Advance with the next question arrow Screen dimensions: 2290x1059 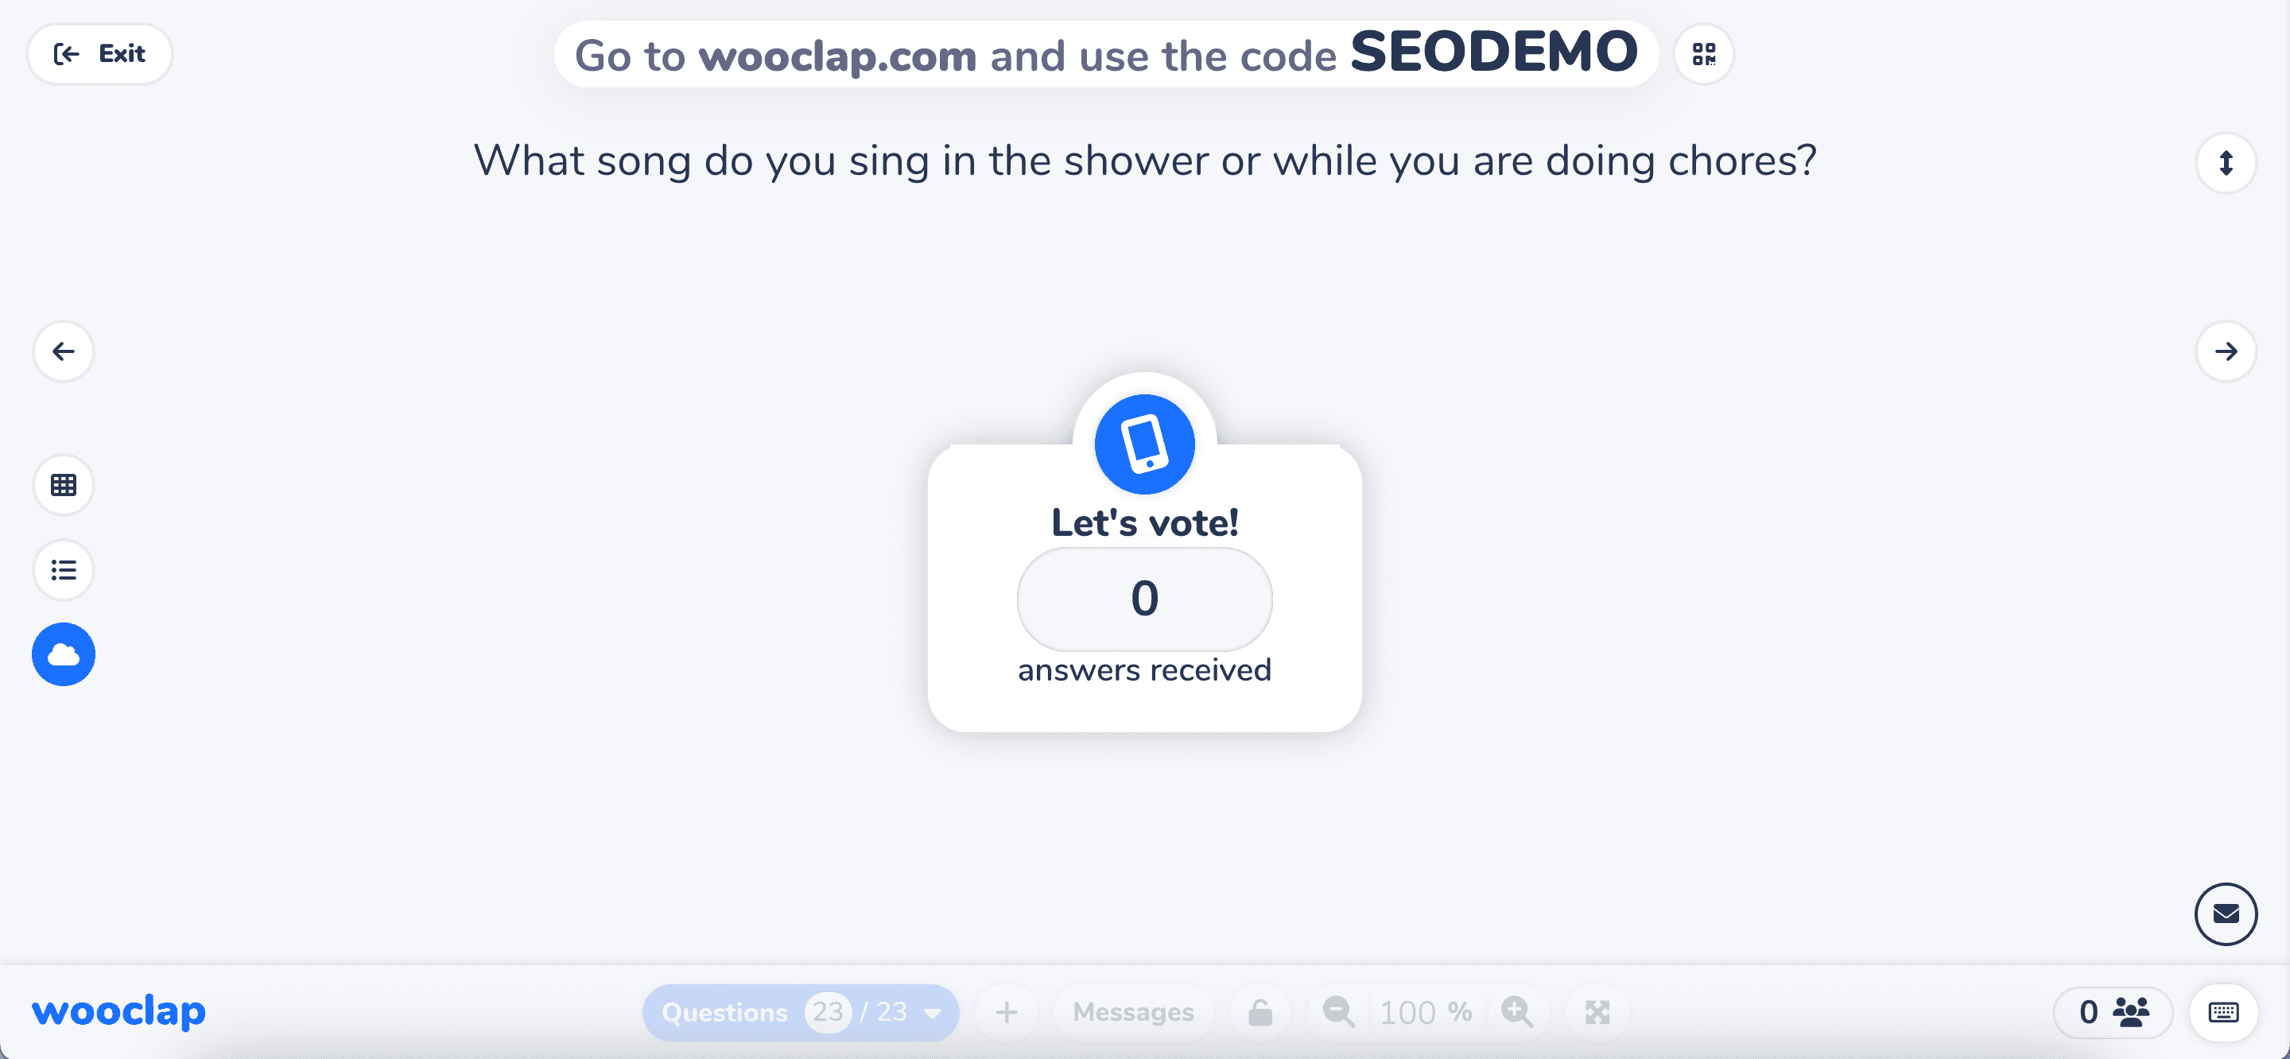(2225, 351)
